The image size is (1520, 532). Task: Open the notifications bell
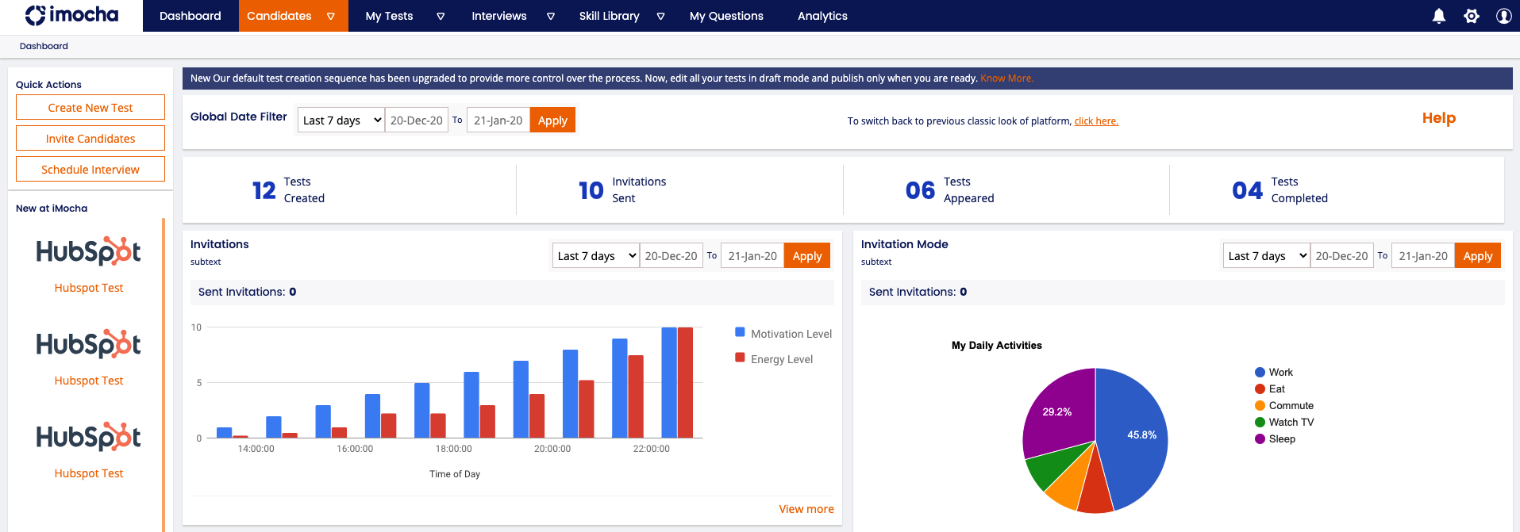click(x=1438, y=16)
